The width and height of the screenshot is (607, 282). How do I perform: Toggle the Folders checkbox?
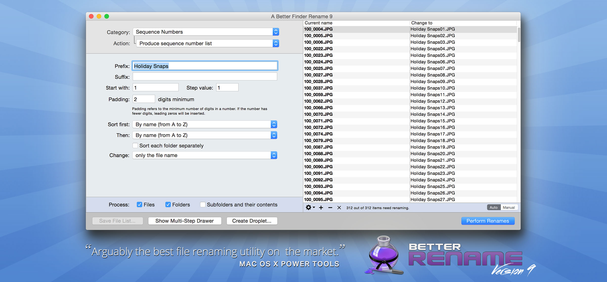click(x=168, y=204)
